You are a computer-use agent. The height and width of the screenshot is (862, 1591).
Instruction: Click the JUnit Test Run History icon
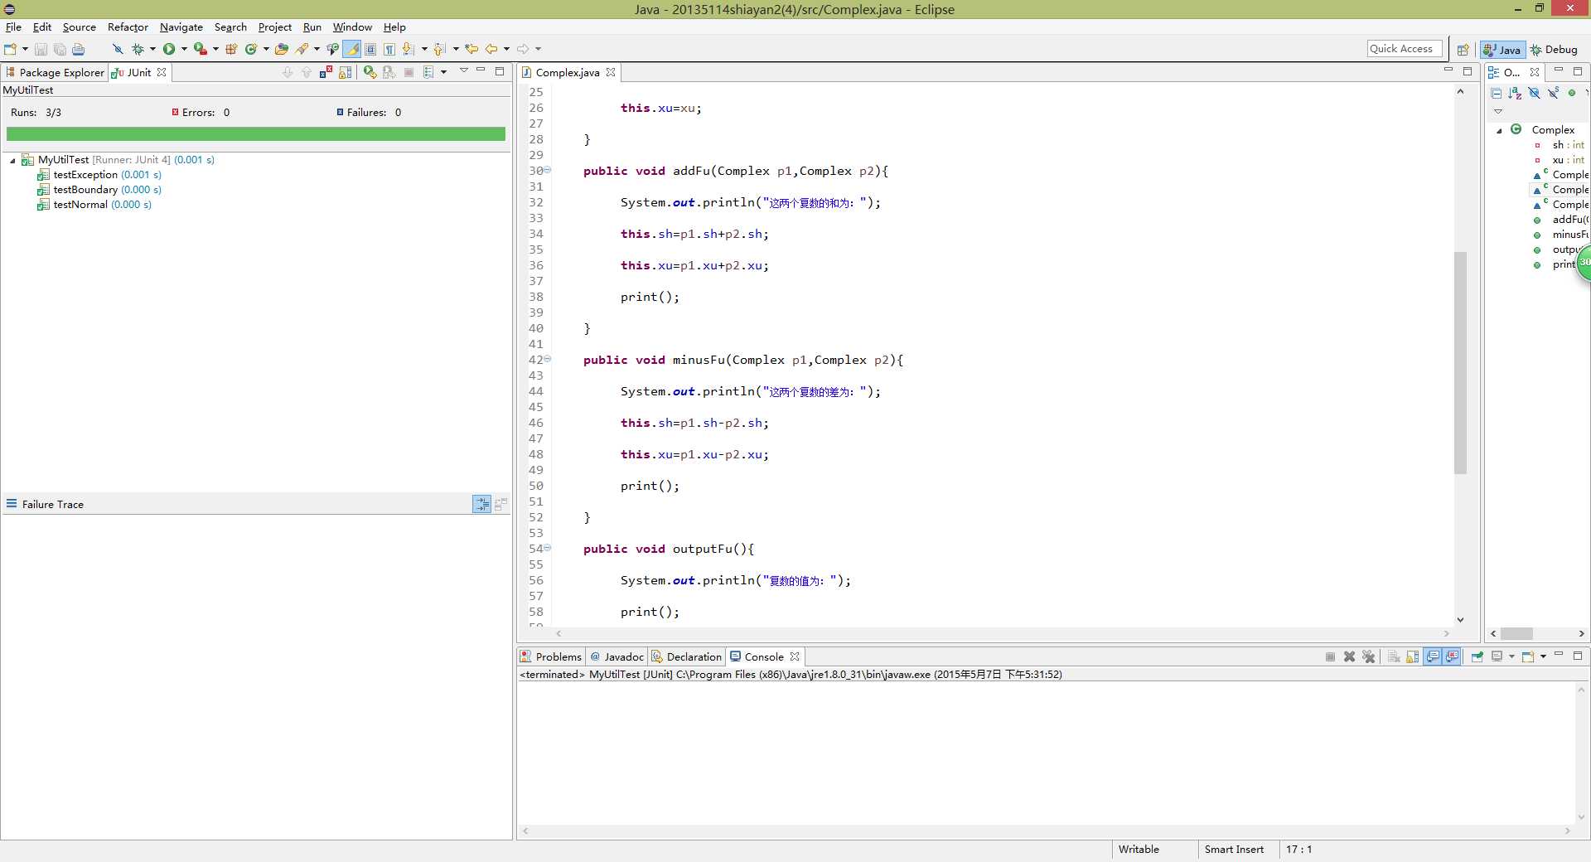click(428, 72)
